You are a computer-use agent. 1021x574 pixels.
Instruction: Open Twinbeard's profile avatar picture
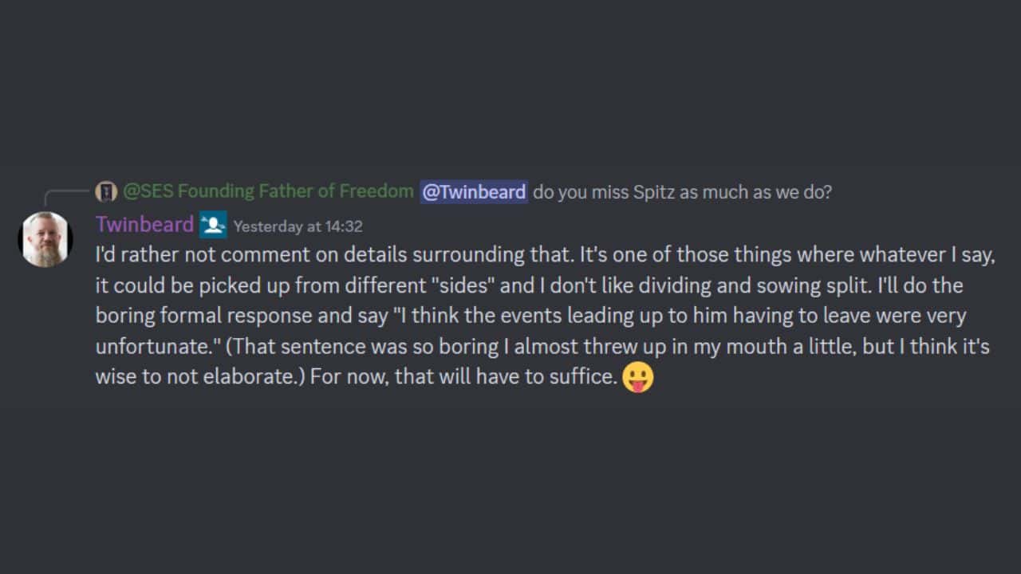[x=45, y=239]
